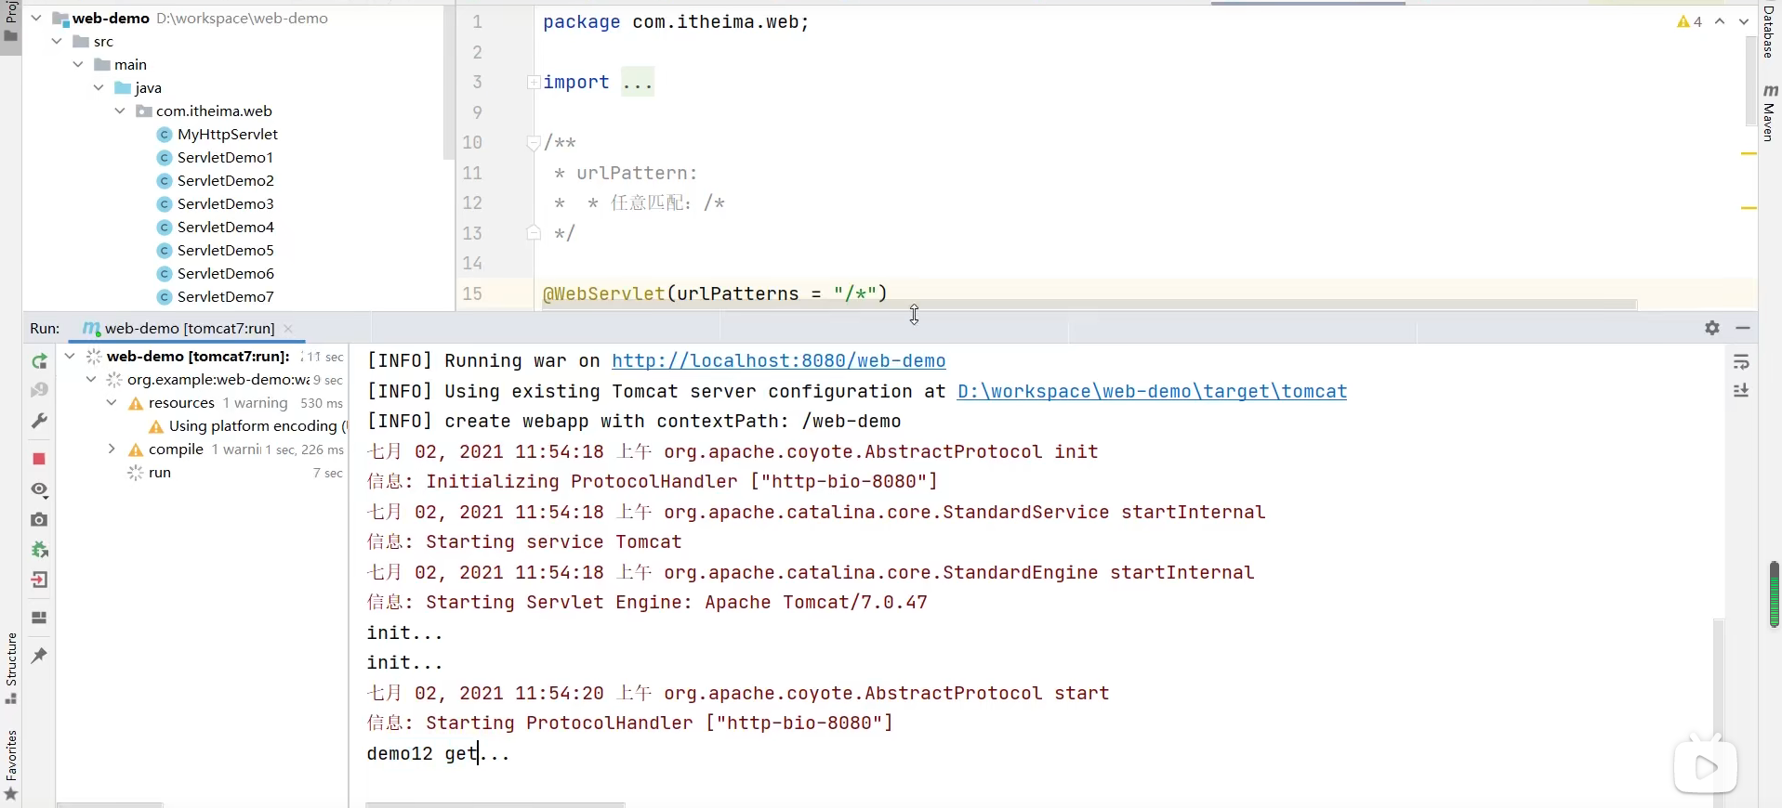Viewport: 1782px width, 808px height.
Task: Open ServletDemo2 class
Action: click(x=225, y=180)
